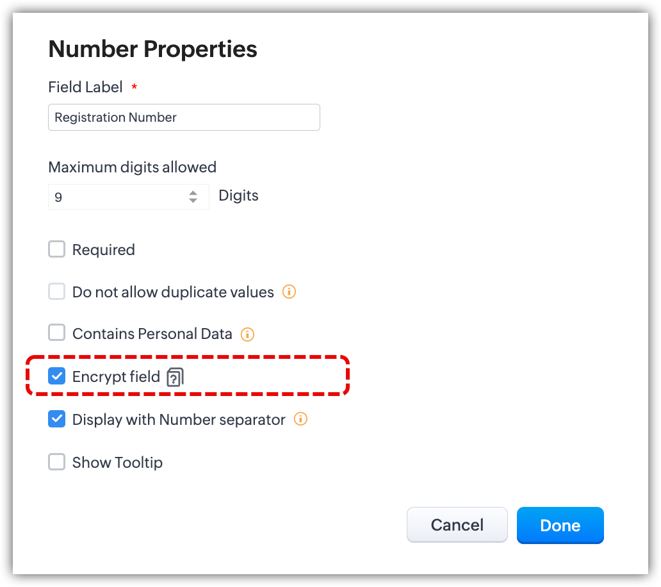
Task: Click the Field Label caption text
Action: pos(85,87)
